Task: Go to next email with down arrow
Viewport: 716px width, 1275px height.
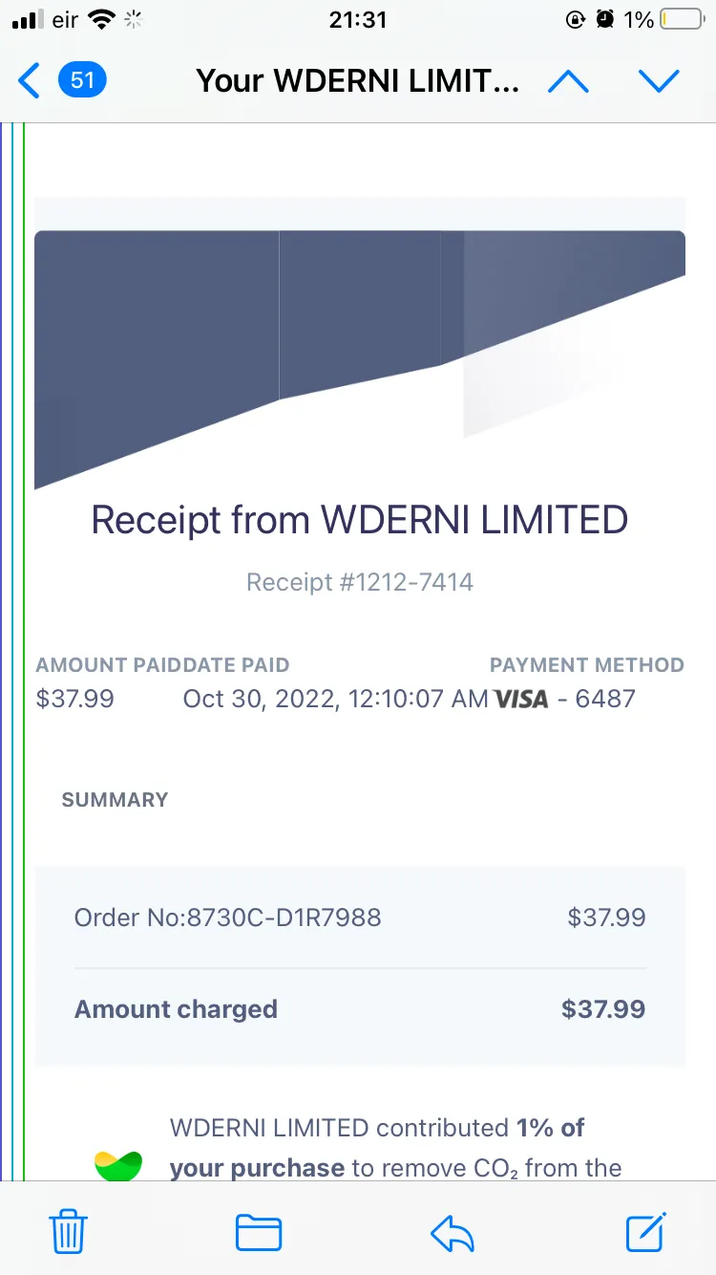Action: click(x=659, y=81)
